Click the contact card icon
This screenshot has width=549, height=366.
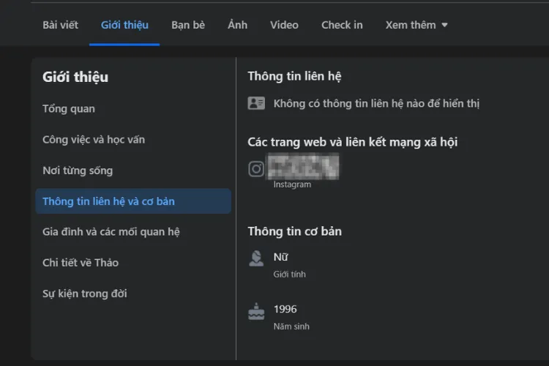pyautogui.click(x=256, y=103)
